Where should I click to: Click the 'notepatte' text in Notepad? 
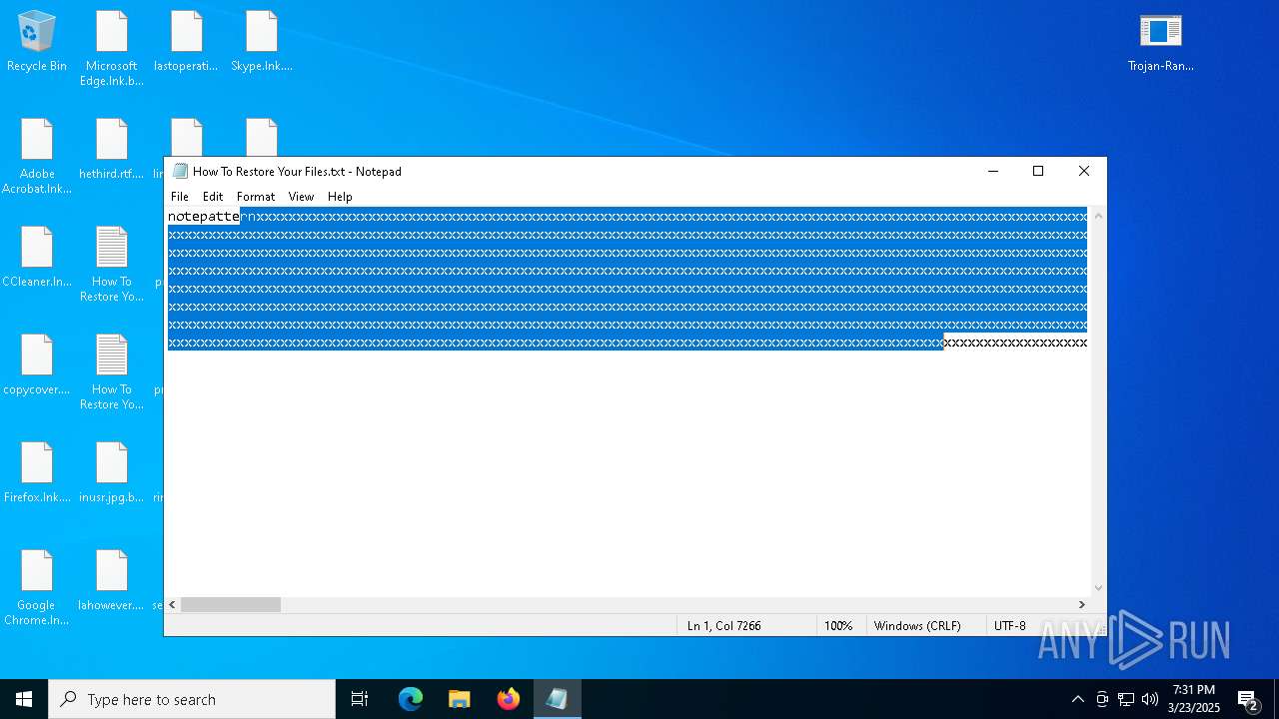pyautogui.click(x=204, y=217)
